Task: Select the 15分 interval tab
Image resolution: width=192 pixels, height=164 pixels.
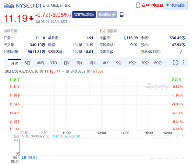Action: coord(132,63)
